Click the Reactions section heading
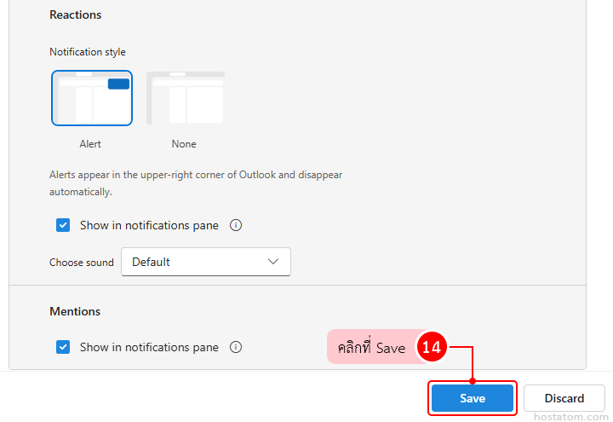Viewport: 613px width, 422px height. click(76, 14)
